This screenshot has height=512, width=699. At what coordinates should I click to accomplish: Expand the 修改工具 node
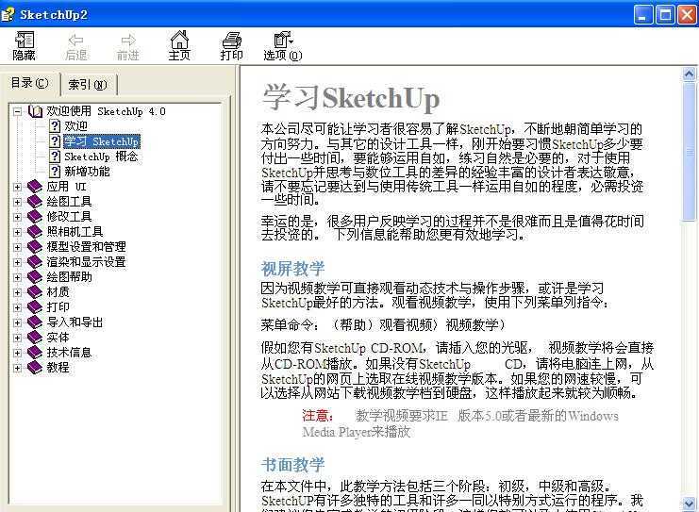point(17,217)
